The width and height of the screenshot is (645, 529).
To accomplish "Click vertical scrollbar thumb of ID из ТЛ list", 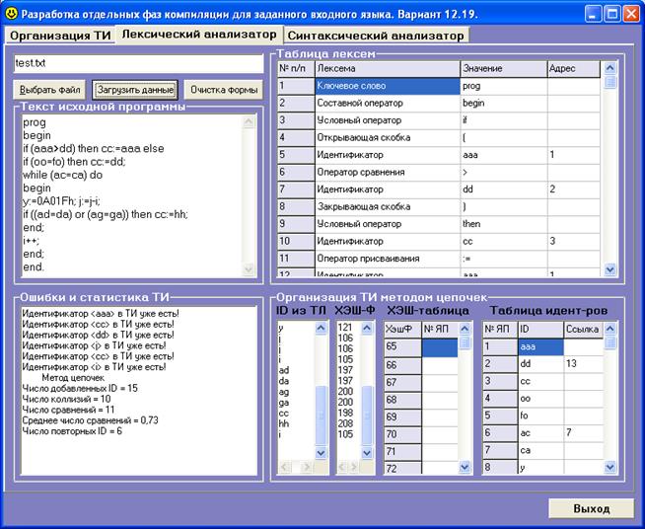I will [x=321, y=415].
